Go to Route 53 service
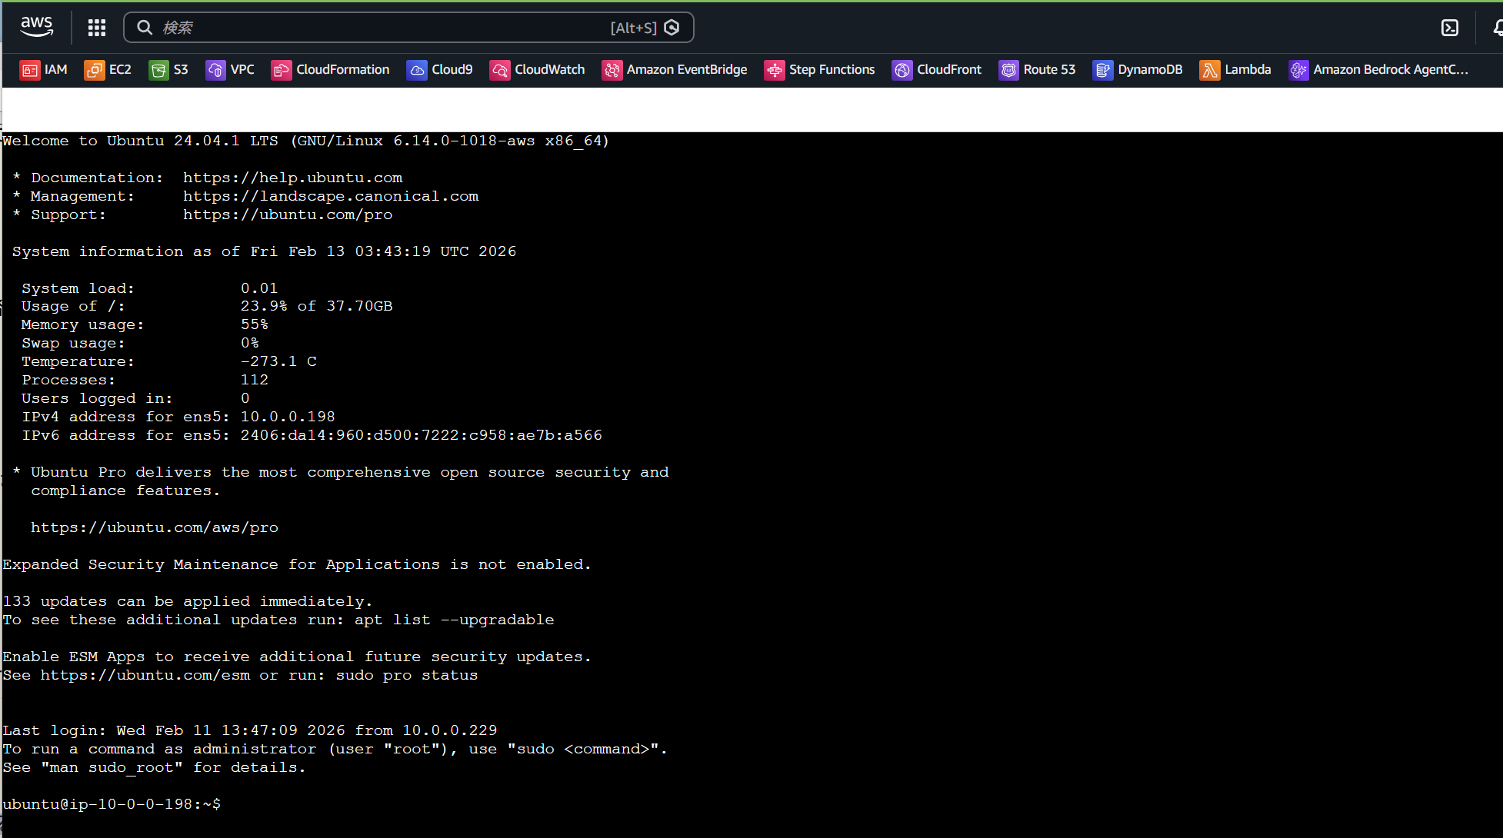Screen dimensions: 1503x838 point(1038,69)
